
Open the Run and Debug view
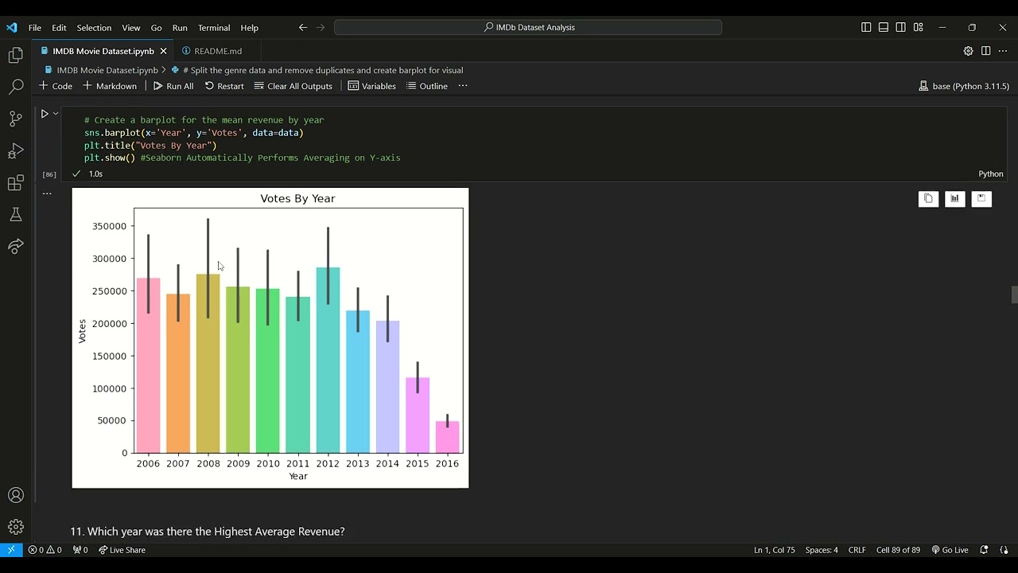click(16, 151)
